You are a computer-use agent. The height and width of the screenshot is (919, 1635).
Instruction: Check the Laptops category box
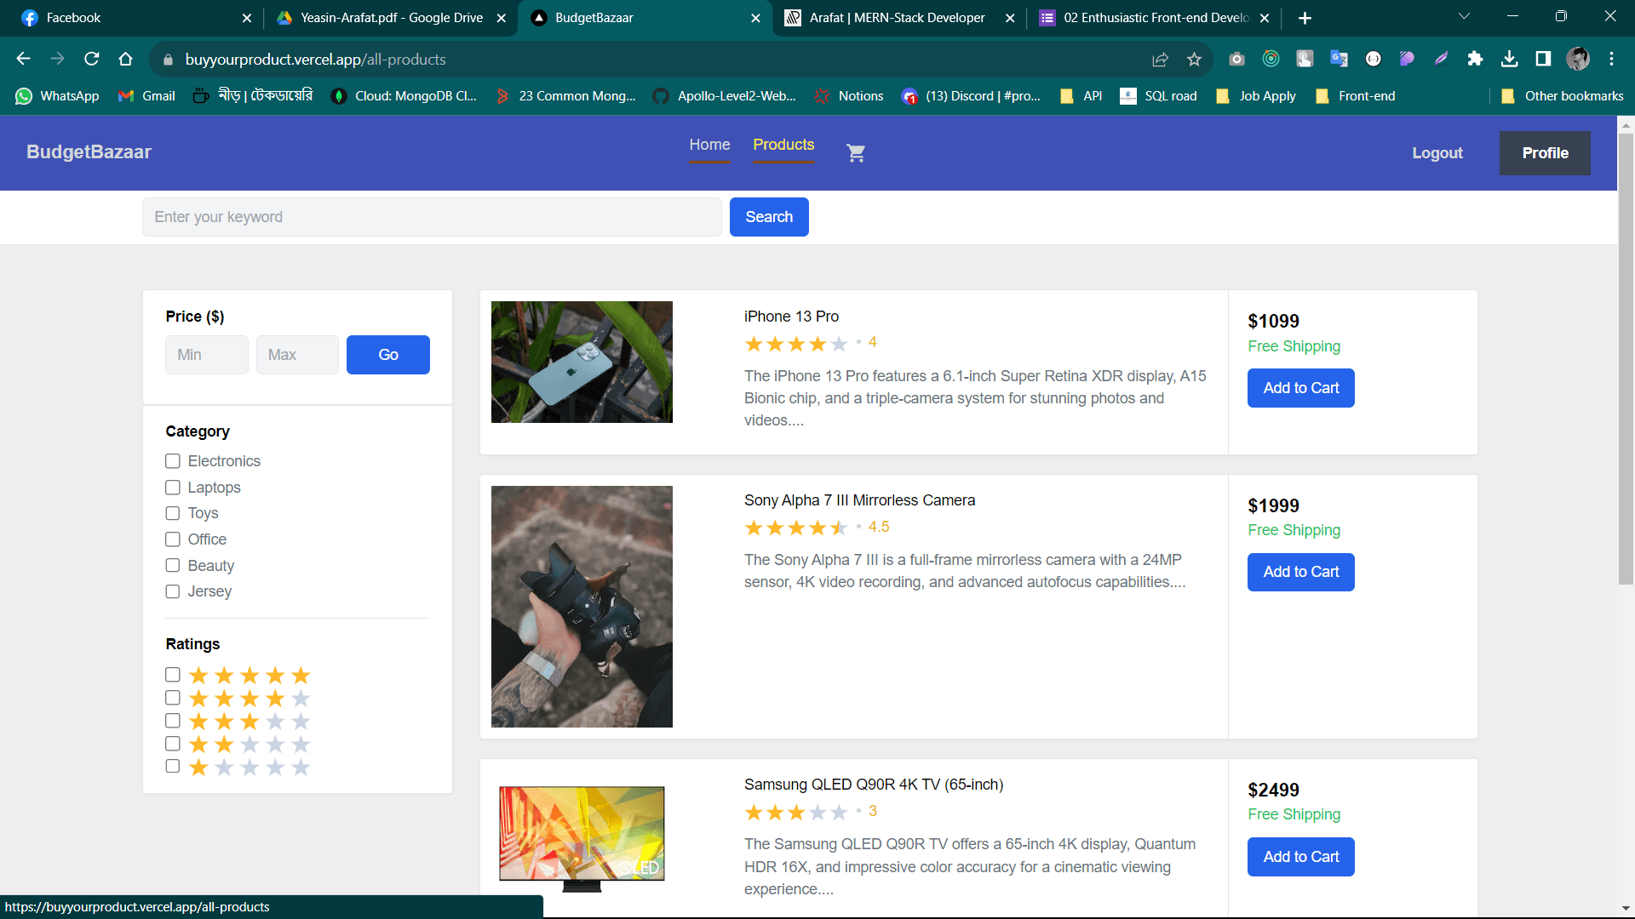(173, 488)
